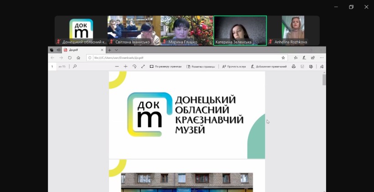Rotate the PDF with rotate icon
Viewport: 374px width, 192px height.
[134, 66]
